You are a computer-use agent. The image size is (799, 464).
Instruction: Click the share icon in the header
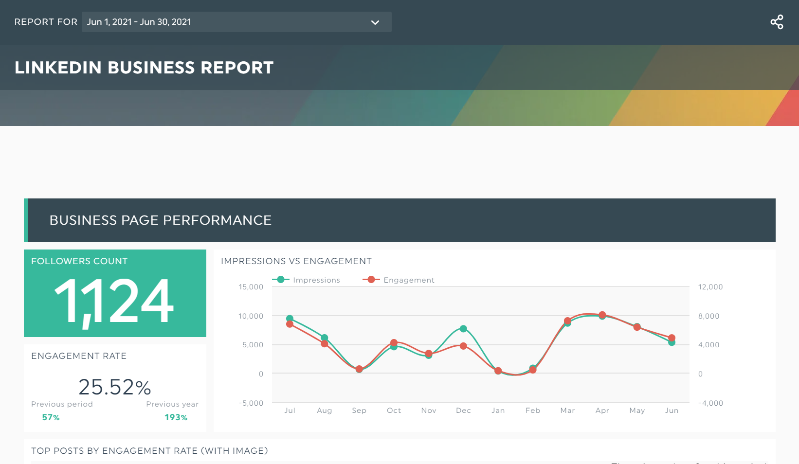[777, 22]
